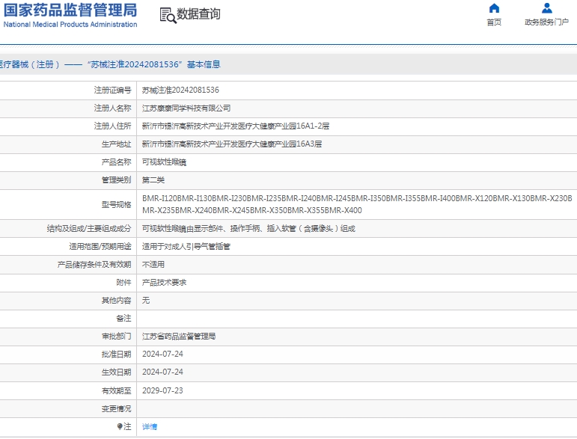Open the 详情 link
The image size is (577, 439).
pyautogui.click(x=150, y=427)
